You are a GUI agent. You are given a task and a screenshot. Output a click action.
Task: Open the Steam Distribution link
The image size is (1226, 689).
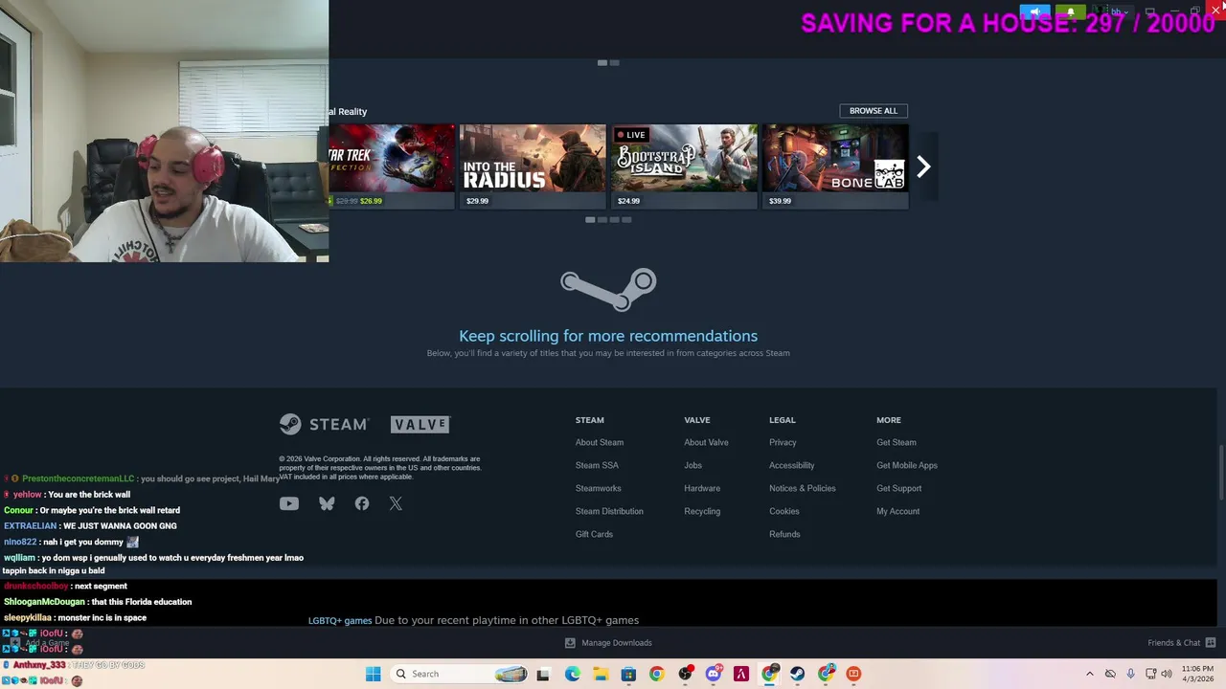tap(609, 511)
